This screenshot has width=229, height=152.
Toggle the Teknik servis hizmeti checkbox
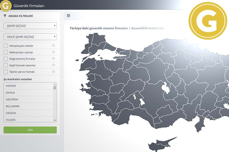pos(6,72)
